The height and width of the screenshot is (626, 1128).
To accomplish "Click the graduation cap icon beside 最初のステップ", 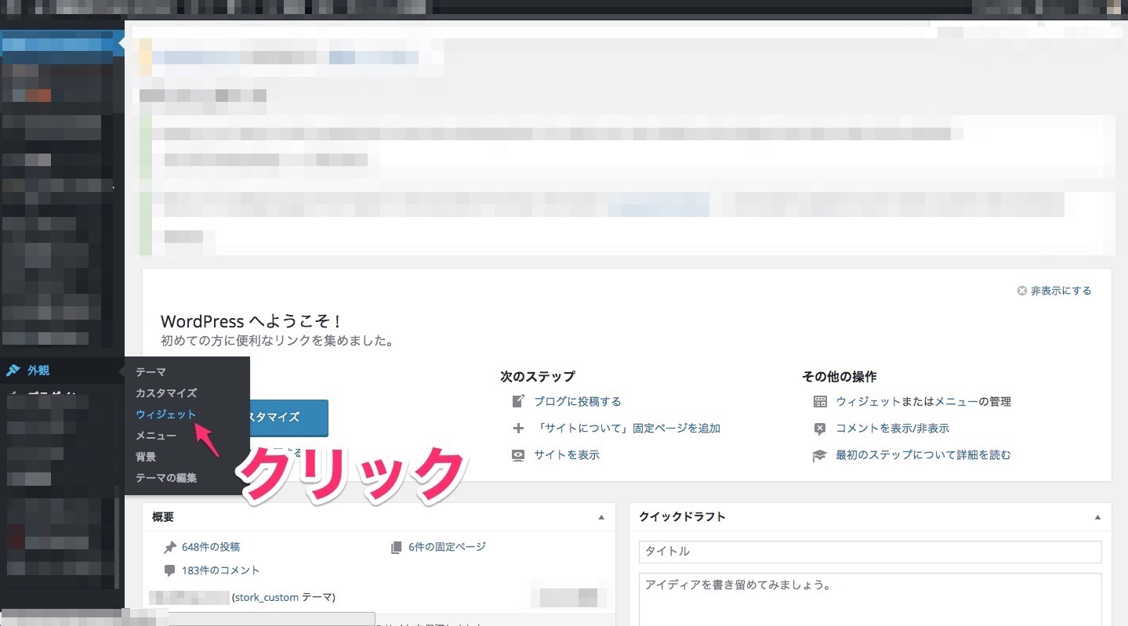I will 820,455.
